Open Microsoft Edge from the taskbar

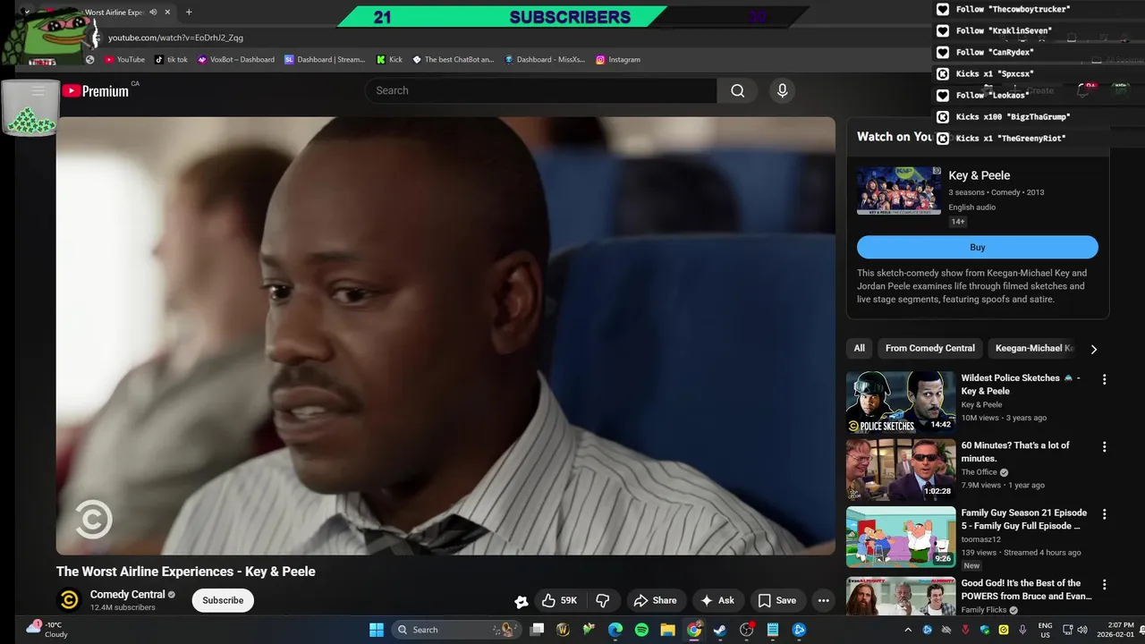[615, 630]
